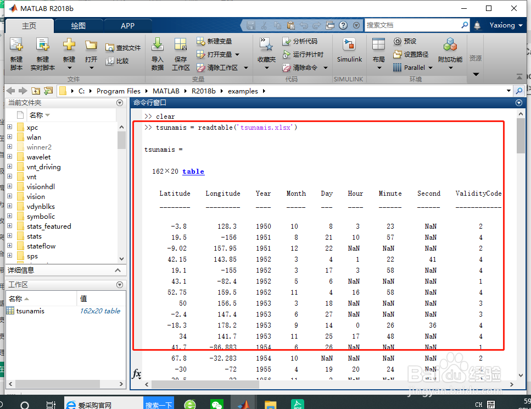Click command window vertical scrollbar thumb
The width and height of the screenshot is (531, 409).
[x=521, y=136]
